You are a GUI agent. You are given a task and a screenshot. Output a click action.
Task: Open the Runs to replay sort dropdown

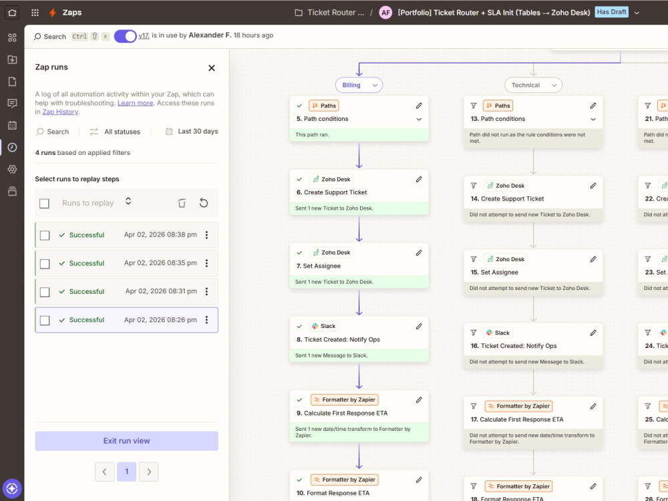tap(128, 201)
